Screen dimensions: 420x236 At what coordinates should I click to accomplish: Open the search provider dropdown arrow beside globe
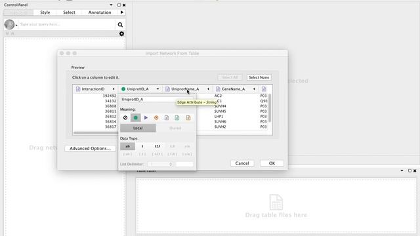16,26
